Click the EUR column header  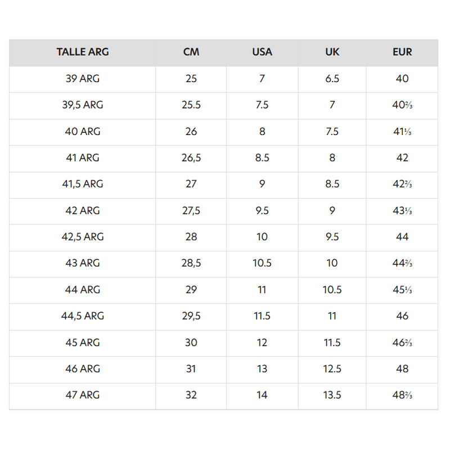tap(402, 52)
